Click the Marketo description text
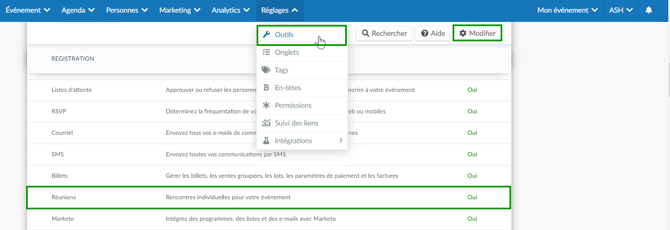Viewport: 670px width, 230px height. [251, 219]
